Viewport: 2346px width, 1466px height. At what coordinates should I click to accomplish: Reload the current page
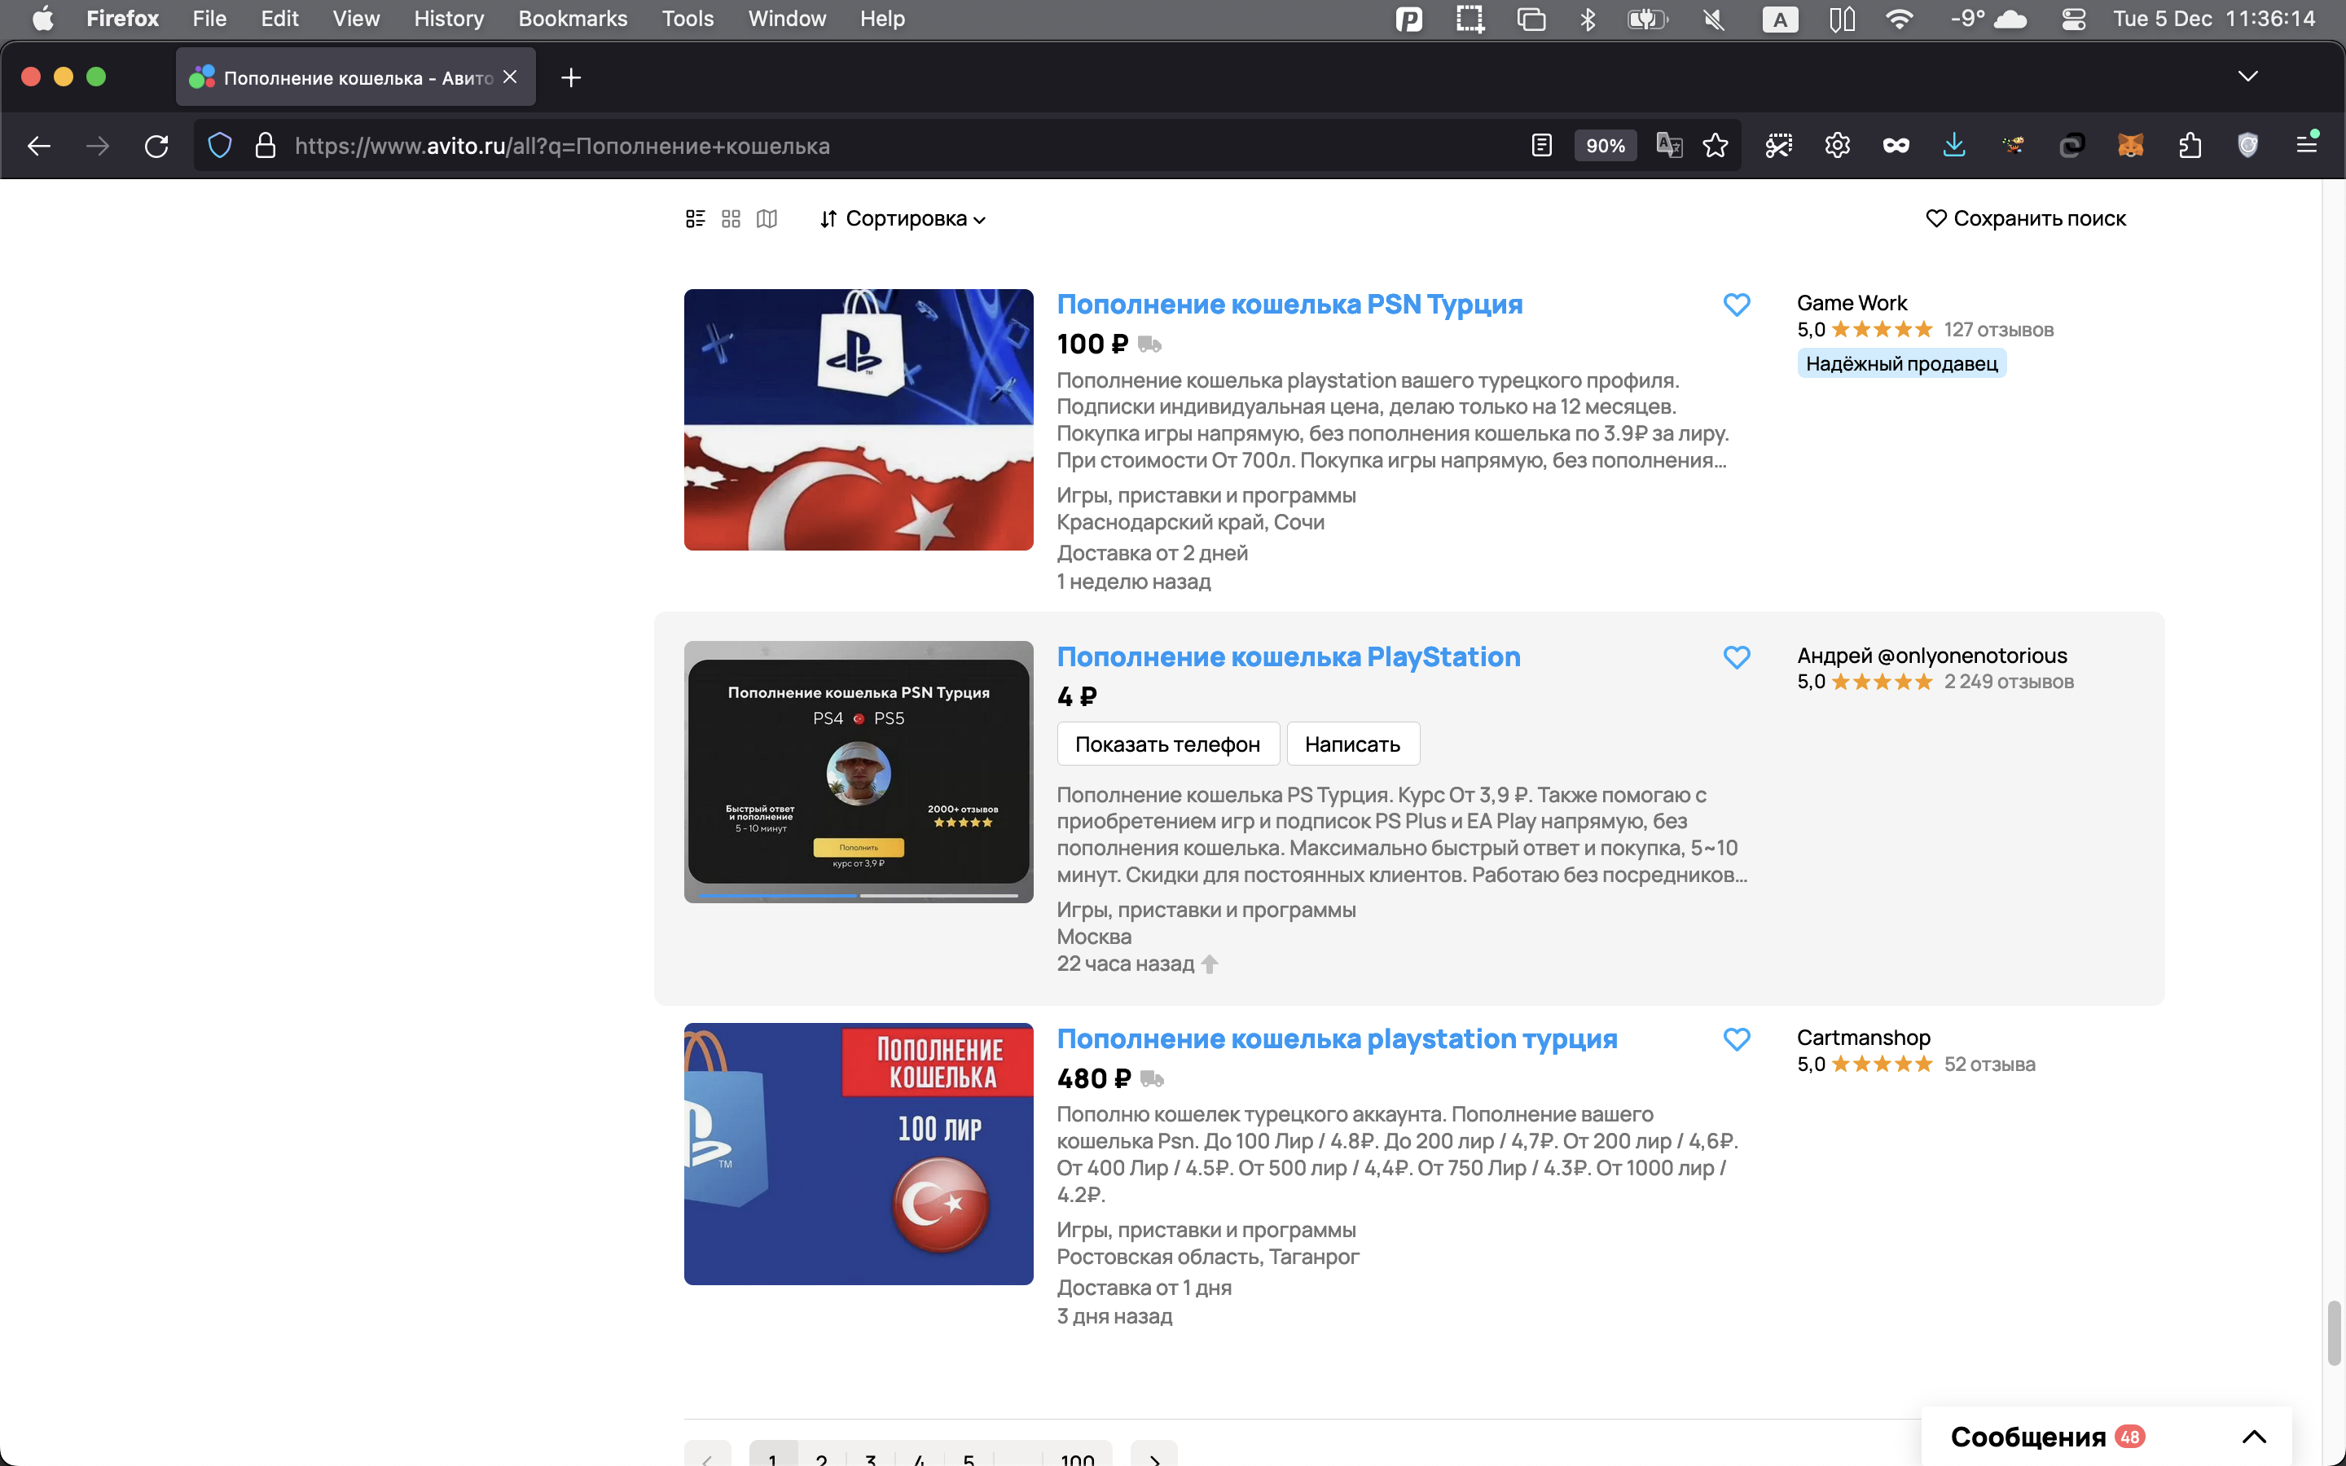pyautogui.click(x=156, y=146)
